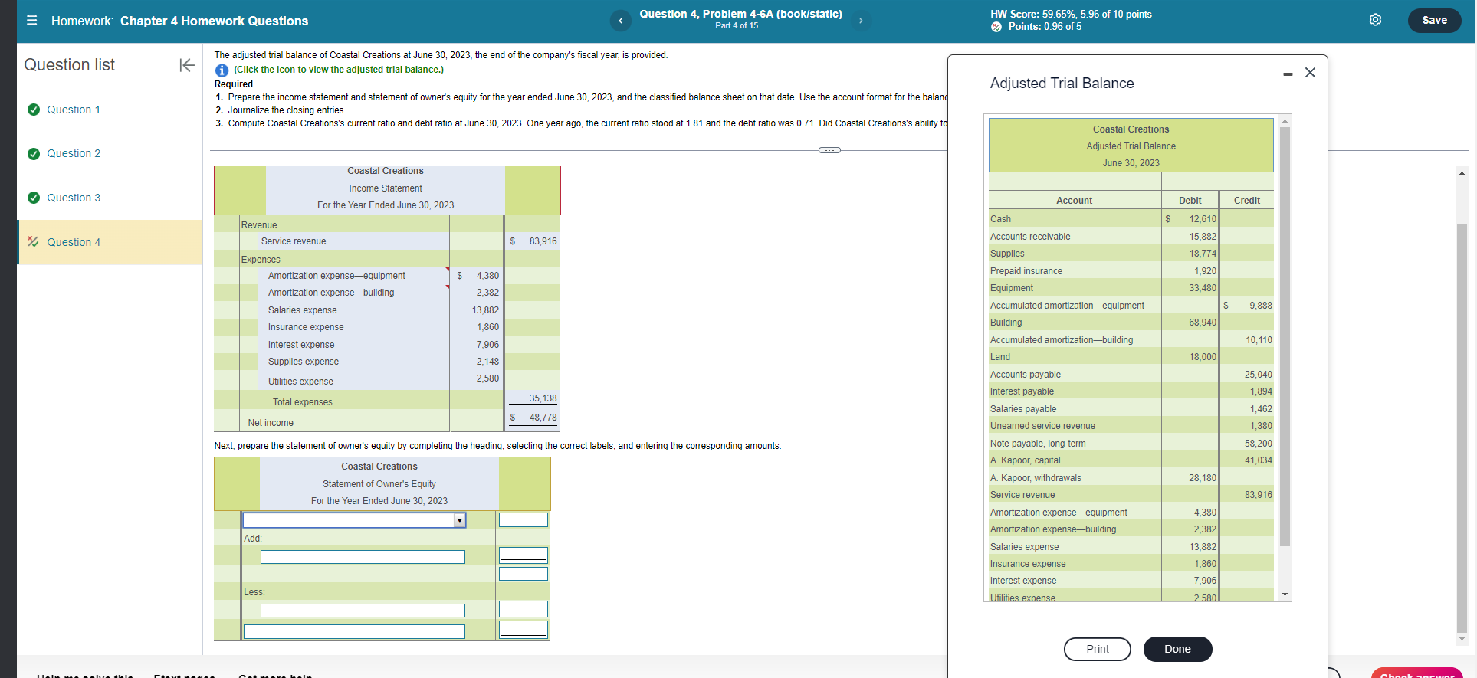Click the Credit column header
Image resolution: width=1477 pixels, height=678 pixels.
tap(1246, 201)
